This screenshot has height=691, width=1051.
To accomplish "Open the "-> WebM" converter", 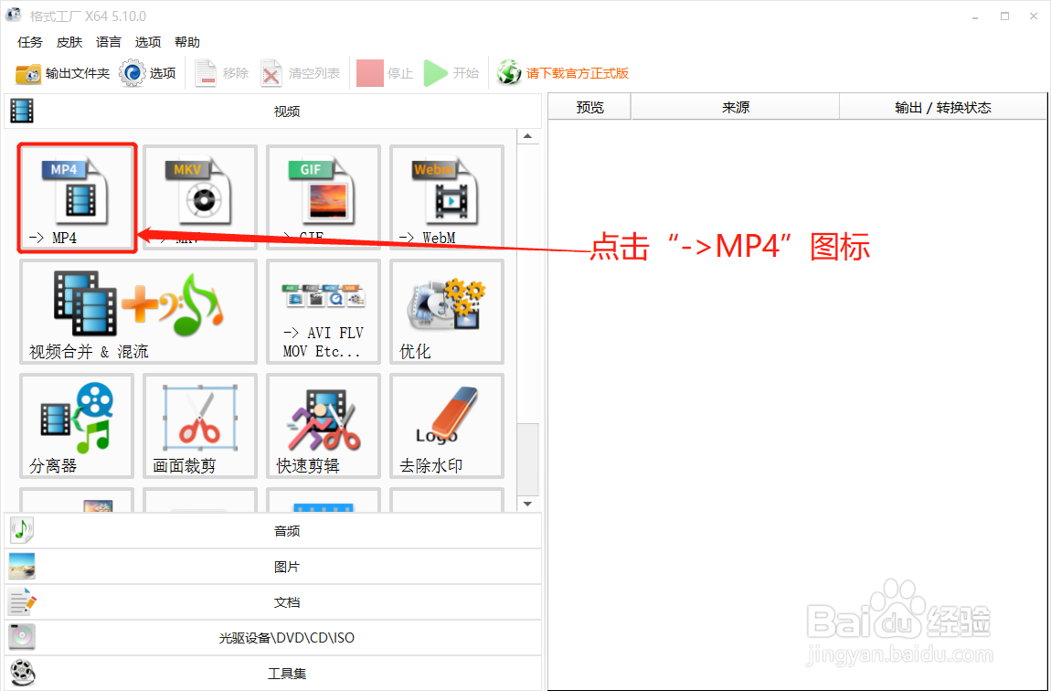I will (446, 197).
